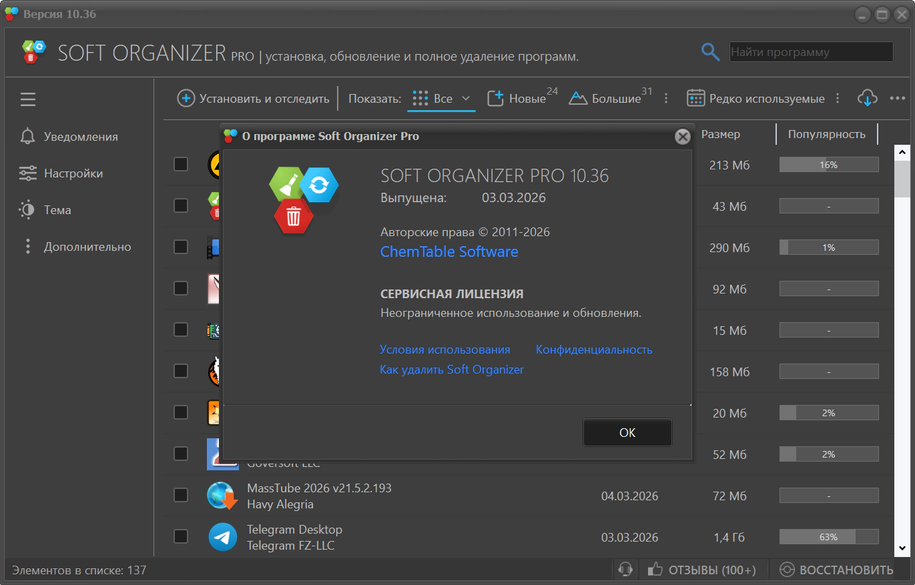Select the first program row checkbox

181,164
